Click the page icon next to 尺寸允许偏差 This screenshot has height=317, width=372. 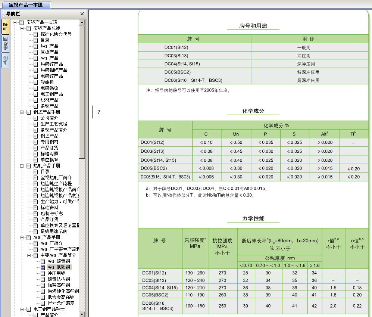pos(43,303)
